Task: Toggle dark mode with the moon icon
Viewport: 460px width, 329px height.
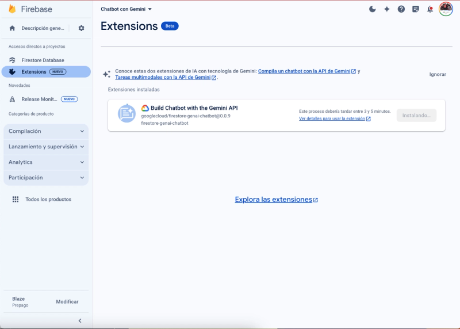Action: (372, 9)
